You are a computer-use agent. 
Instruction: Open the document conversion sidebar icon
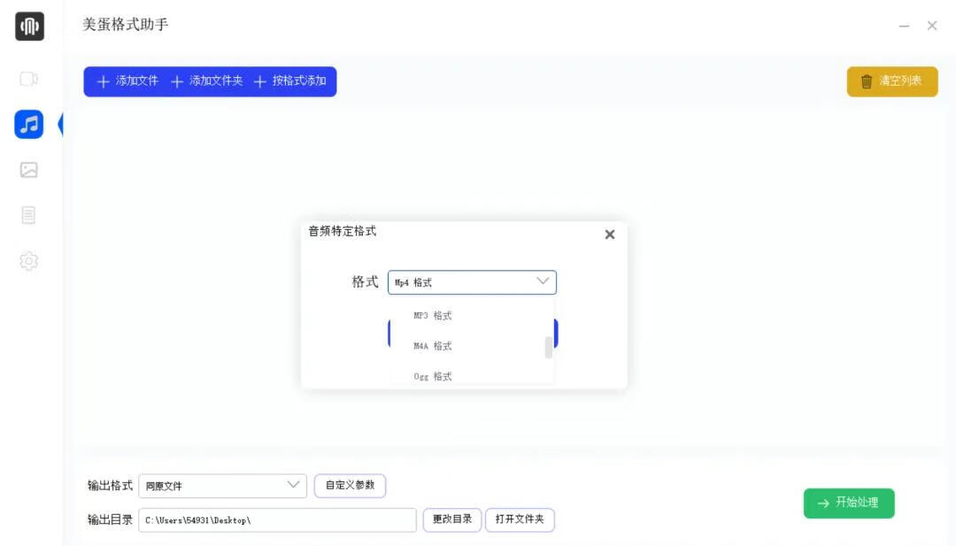(x=29, y=215)
